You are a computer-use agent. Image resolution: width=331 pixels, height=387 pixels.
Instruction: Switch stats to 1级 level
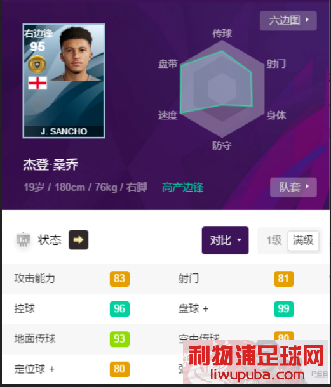274,240
